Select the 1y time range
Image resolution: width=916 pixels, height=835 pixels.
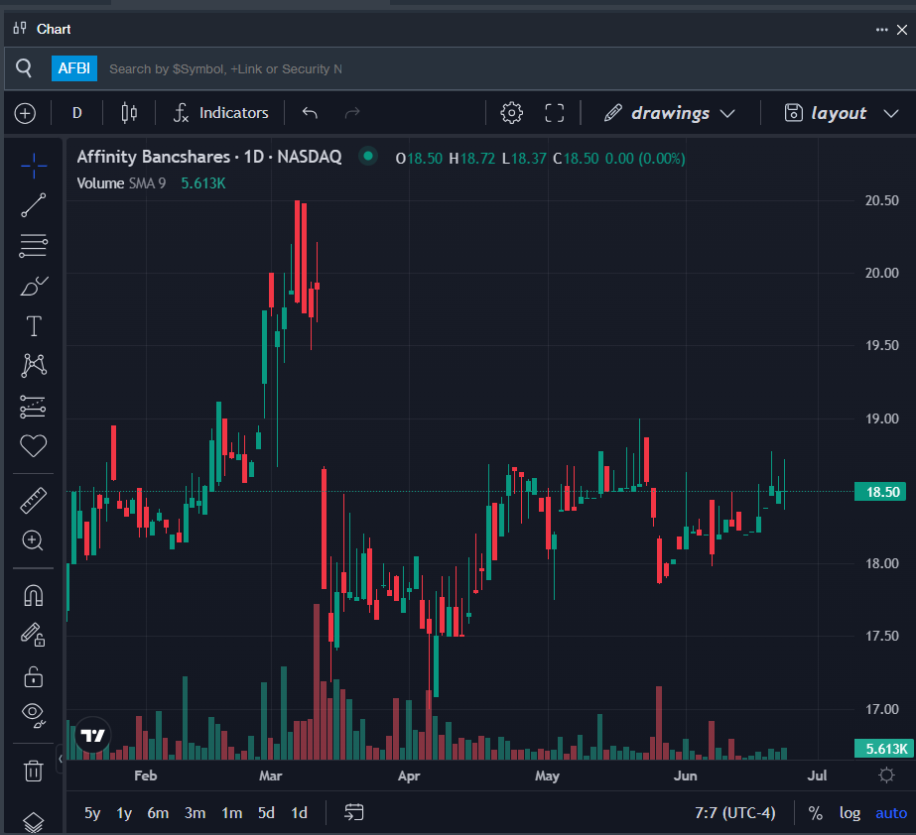click(124, 813)
